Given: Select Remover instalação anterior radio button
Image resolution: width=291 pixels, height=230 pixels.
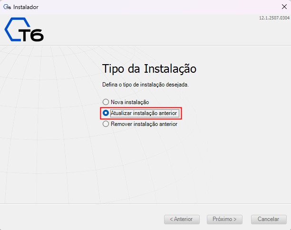Looking at the screenshot, I should (106, 124).
